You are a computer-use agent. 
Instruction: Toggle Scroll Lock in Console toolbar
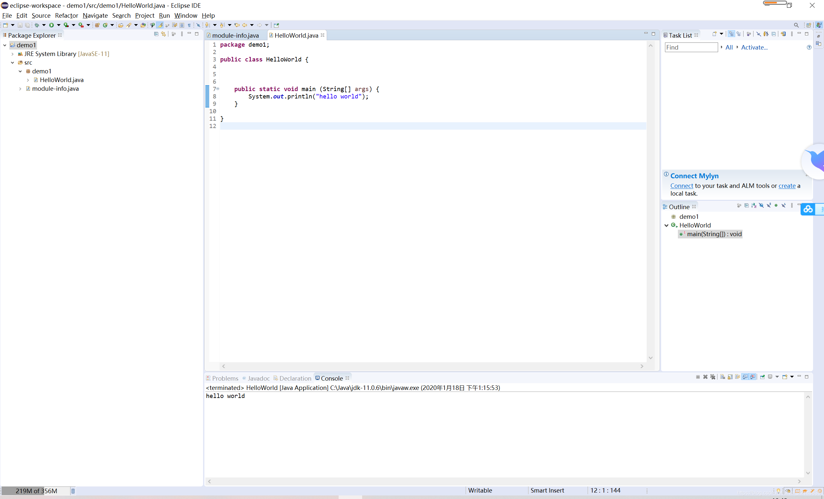(x=730, y=377)
